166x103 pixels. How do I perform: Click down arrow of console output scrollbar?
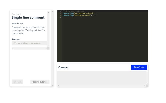point(147,83)
